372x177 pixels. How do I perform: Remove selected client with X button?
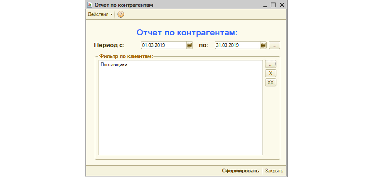[271, 73]
